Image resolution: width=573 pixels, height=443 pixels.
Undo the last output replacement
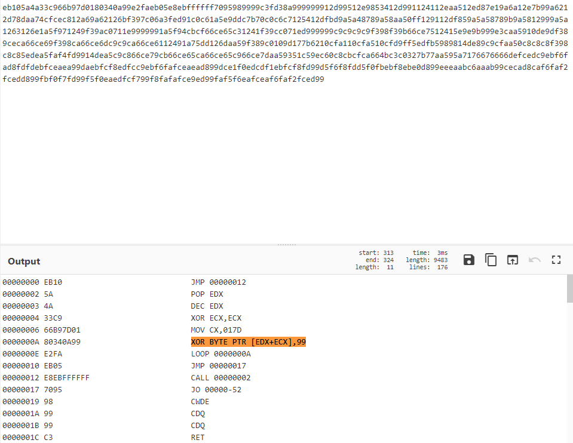(535, 260)
